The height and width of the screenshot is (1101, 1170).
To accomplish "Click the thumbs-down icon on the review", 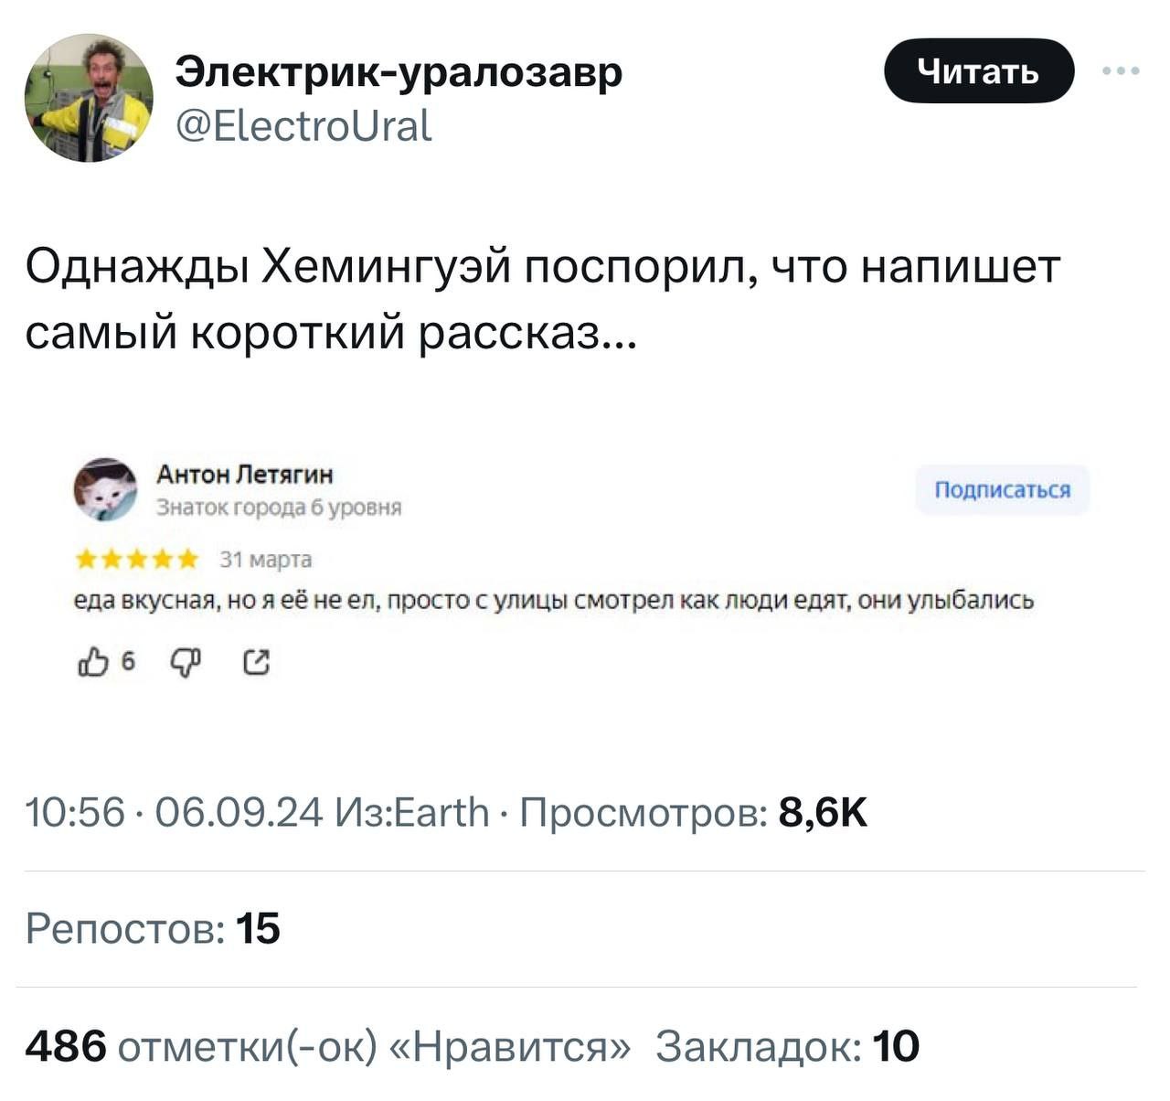I will [184, 661].
